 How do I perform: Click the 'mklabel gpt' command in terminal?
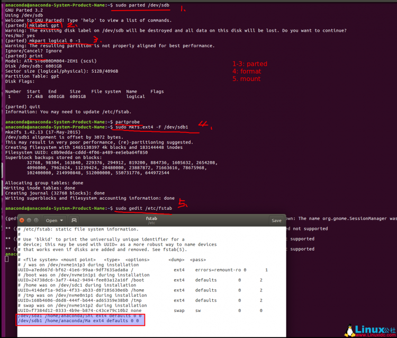(x=44, y=25)
